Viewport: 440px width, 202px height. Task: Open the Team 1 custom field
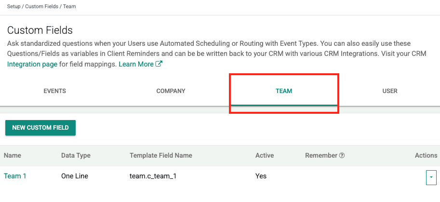(x=15, y=176)
